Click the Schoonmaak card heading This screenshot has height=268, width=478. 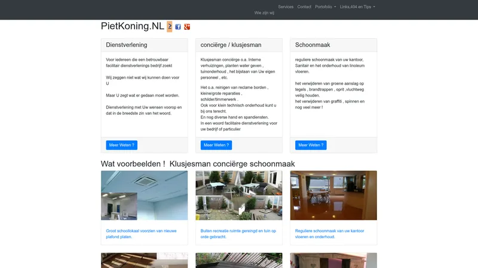312,45
